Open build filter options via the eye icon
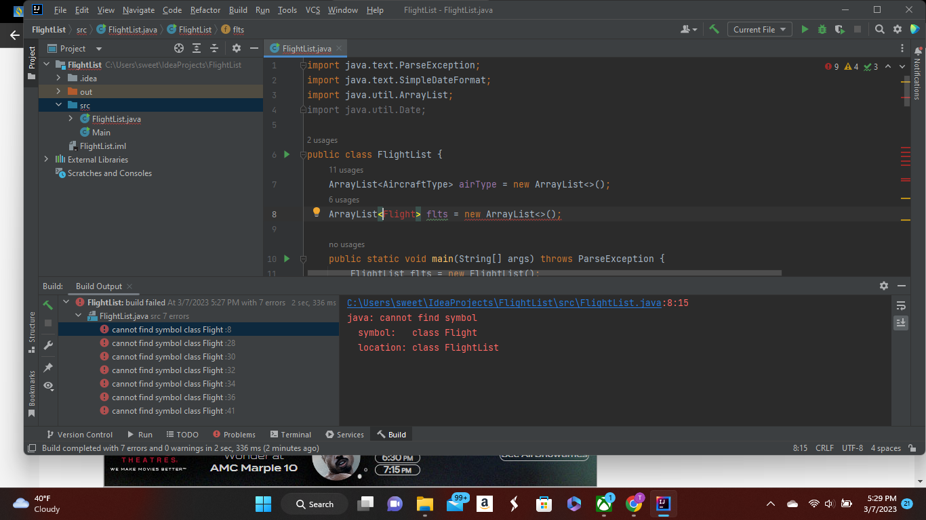Image resolution: width=926 pixels, height=520 pixels. coord(47,386)
